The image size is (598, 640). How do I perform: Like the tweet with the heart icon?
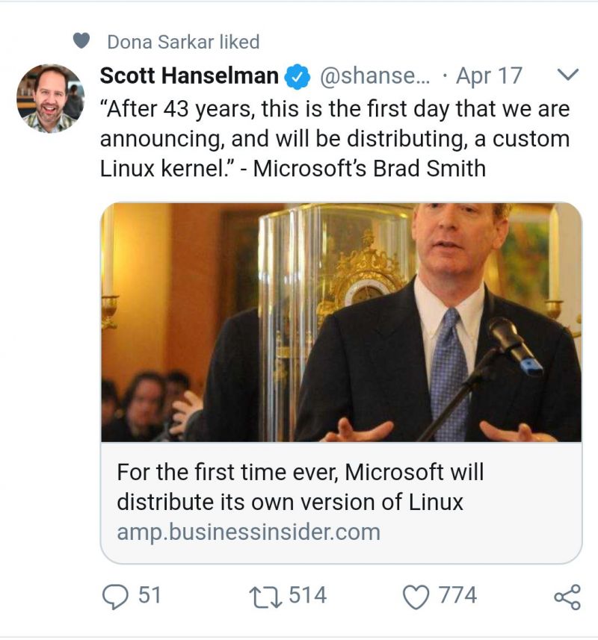pos(416,596)
